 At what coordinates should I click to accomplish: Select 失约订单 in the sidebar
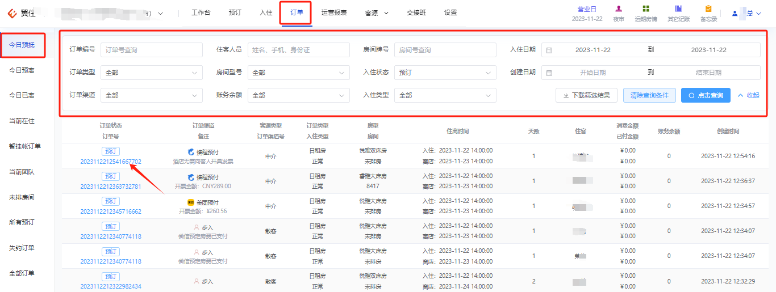point(22,248)
